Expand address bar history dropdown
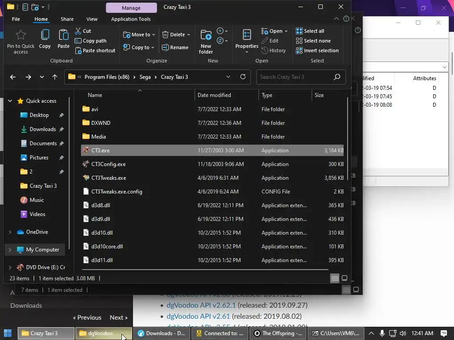Image resolution: width=454 pixels, height=340 pixels. coord(228,77)
